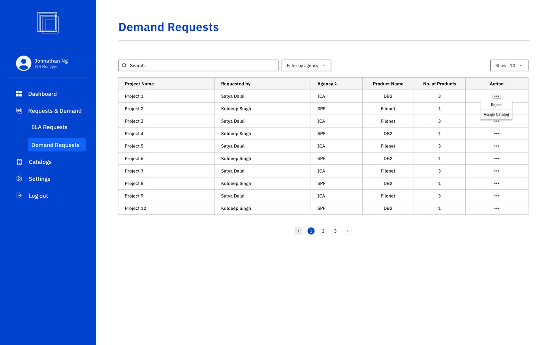The width and height of the screenshot is (553, 345).
Task: Click ICA agency in Project 7 row
Action: pyautogui.click(x=321, y=171)
